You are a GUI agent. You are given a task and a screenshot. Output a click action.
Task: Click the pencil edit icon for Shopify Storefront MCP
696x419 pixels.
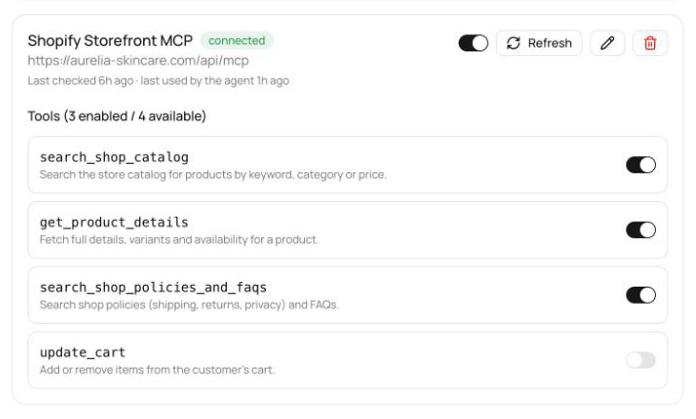pyautogui.click(x=607, y=43)
